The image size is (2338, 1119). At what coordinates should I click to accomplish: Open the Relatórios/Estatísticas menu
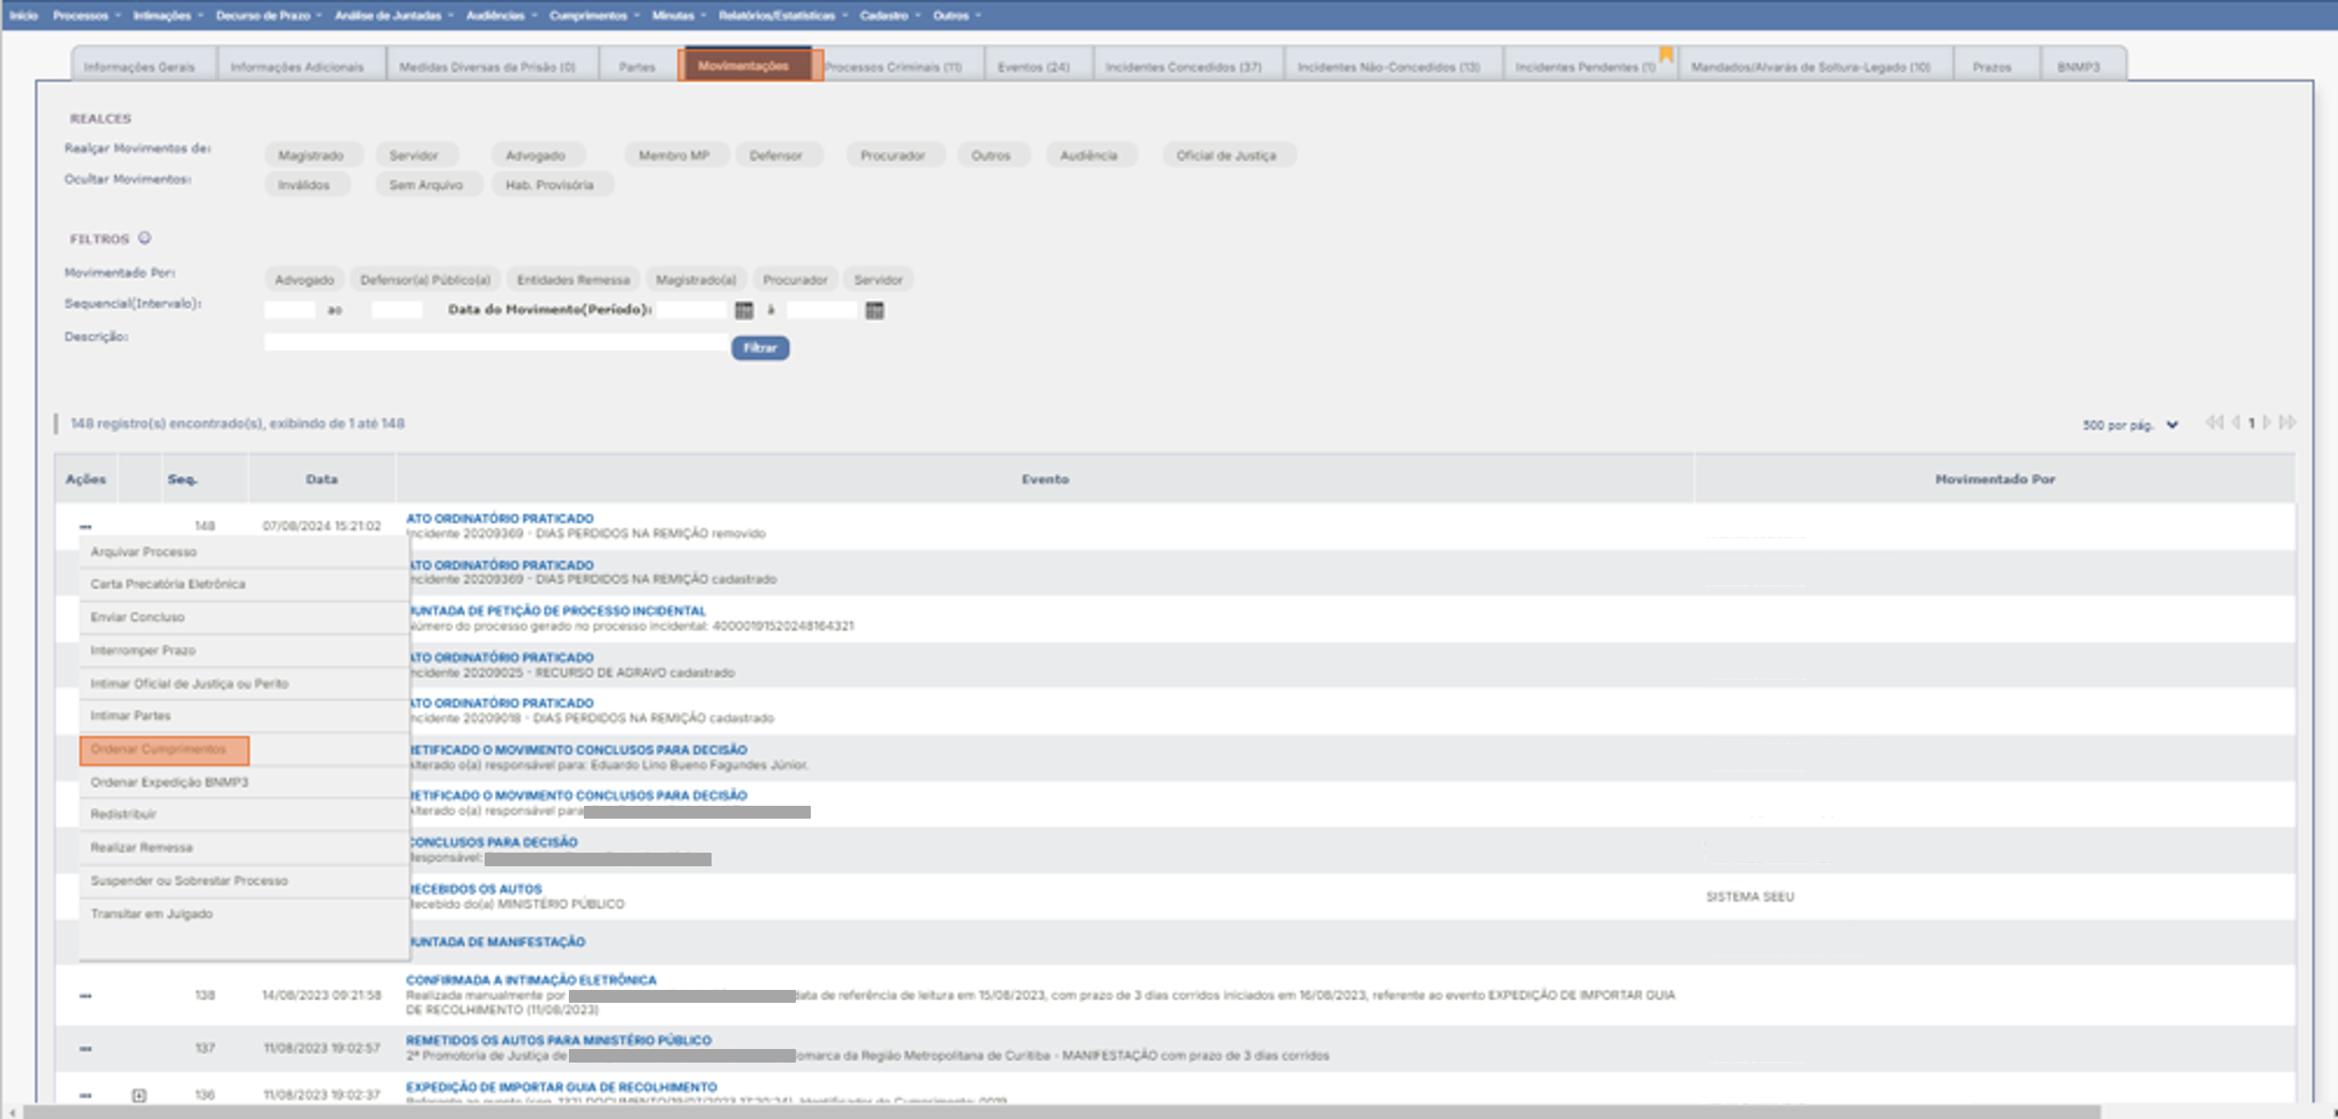point(783,16)
